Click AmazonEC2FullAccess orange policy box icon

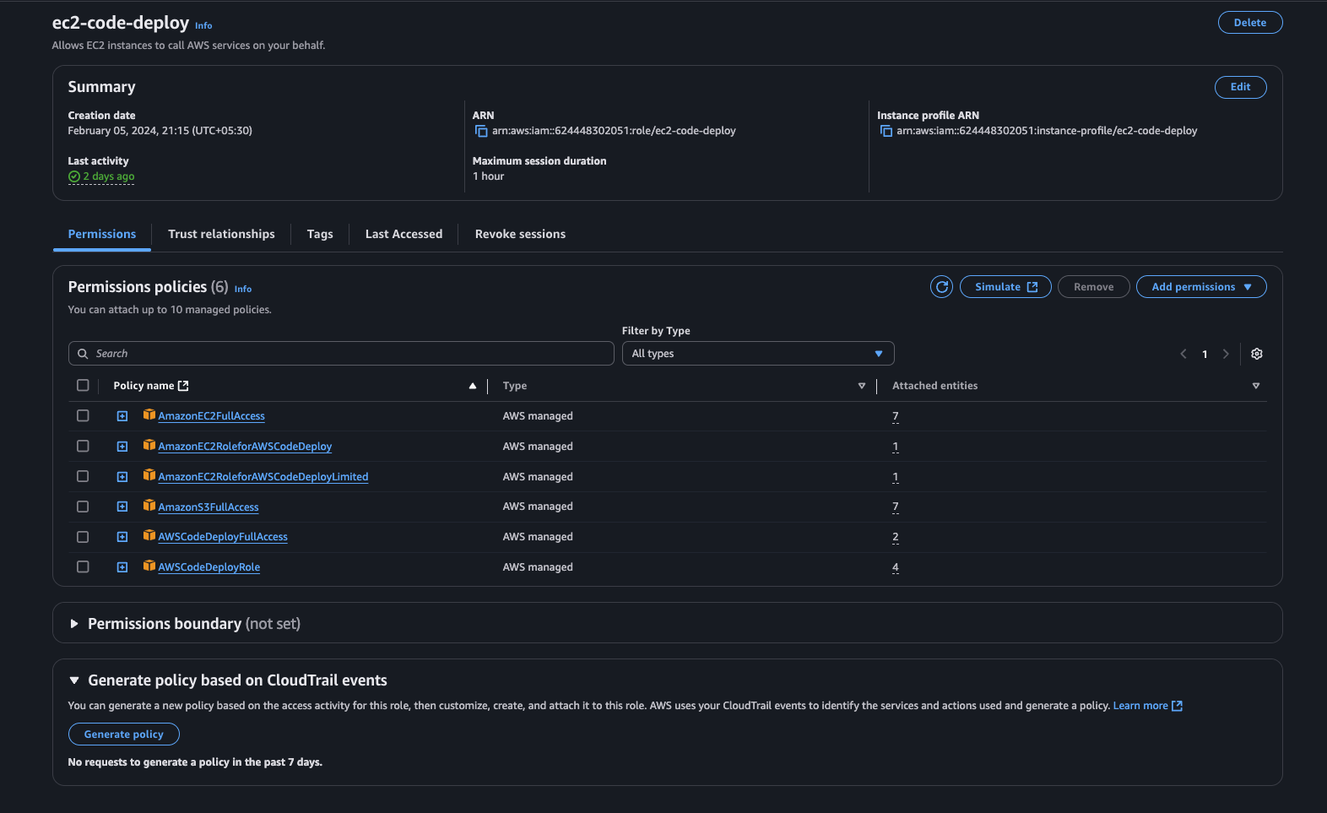click(149, 415)
